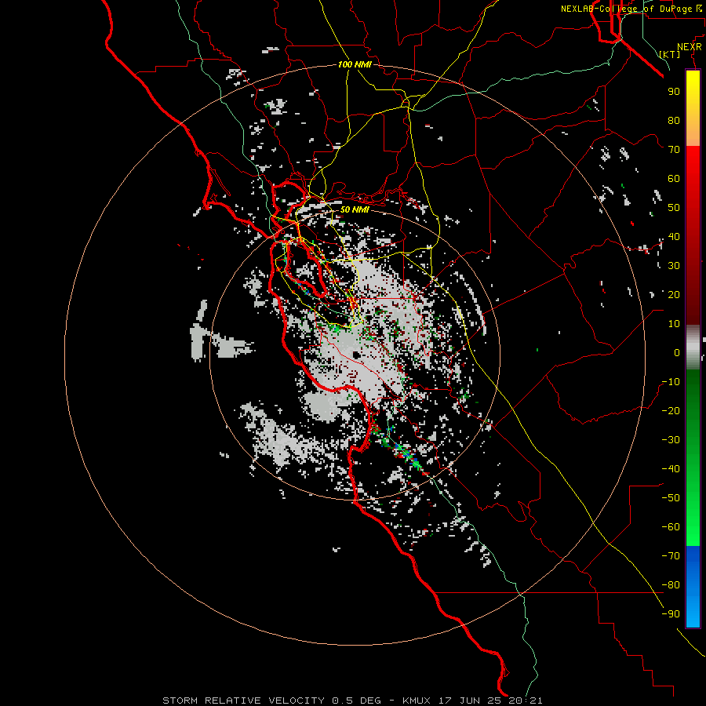Click the '-10' value on velocity scale
Image resolution: width=706 pixels, height=706 pixels.
pyautogui.click(x=671, y=382)
